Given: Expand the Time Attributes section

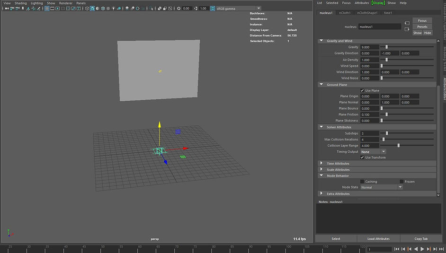Looking at the screenshot, I should coord(321,163).
